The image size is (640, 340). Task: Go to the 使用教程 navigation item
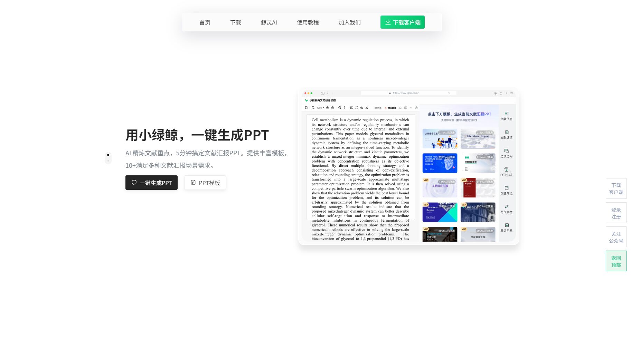point(308,22)
